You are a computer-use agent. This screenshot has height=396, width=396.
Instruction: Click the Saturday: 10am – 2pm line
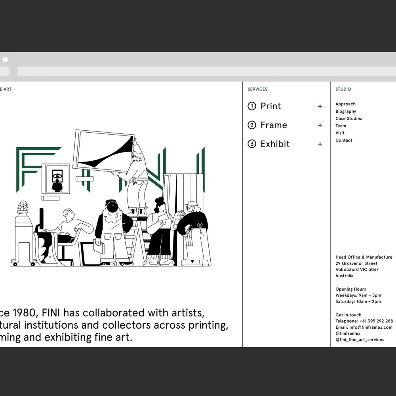point(358,301)
